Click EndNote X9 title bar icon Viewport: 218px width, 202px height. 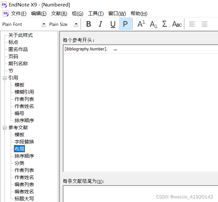(x=4, y=5)
